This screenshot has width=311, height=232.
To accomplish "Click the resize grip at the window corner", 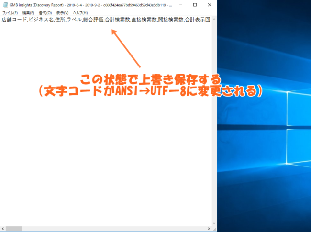I will 214,229.
